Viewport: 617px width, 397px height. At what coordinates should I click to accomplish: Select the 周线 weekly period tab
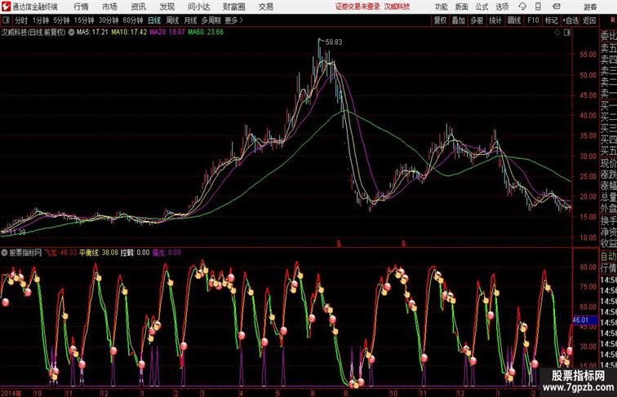pos(172,20)
